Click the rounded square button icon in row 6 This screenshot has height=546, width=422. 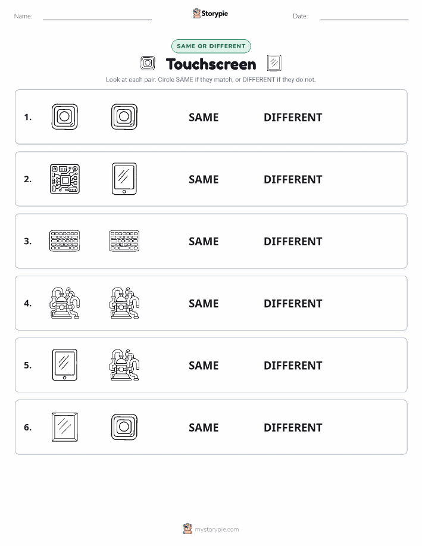pos(124,427)
